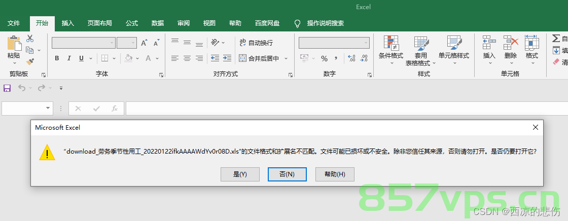Click the Borders icon

[x=104, y=58]
